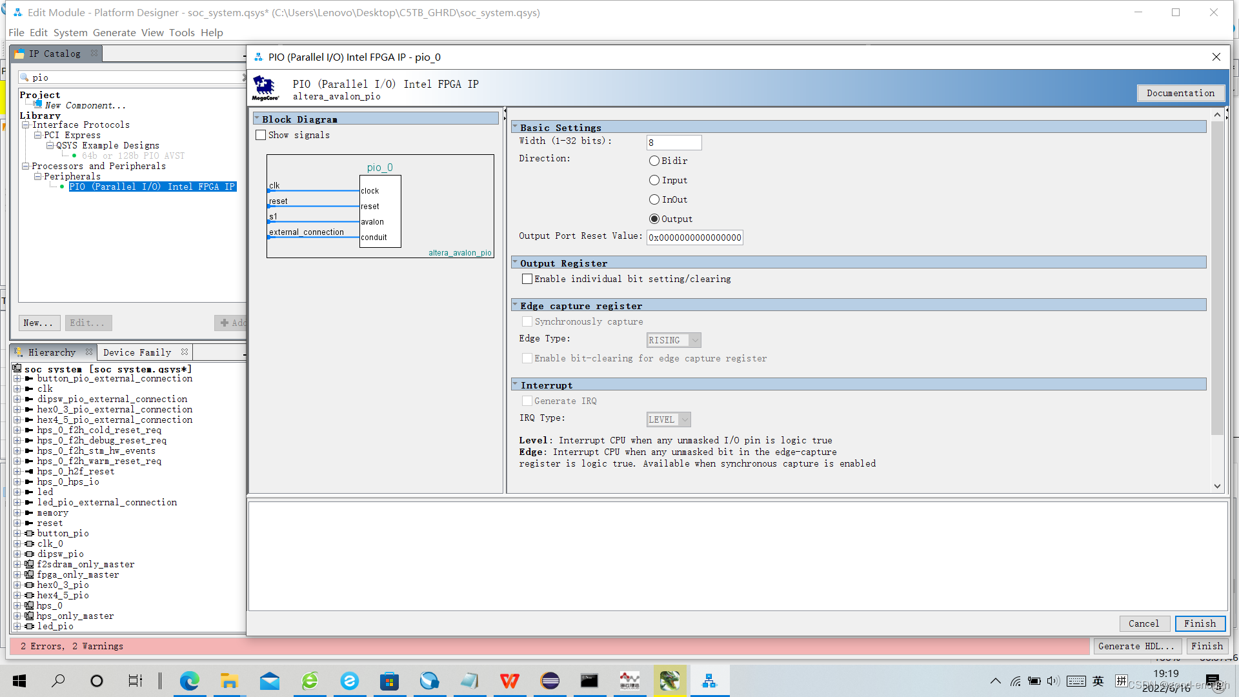Click the Documentation button
The image size is (1239, 697).
coord(1180,94)
